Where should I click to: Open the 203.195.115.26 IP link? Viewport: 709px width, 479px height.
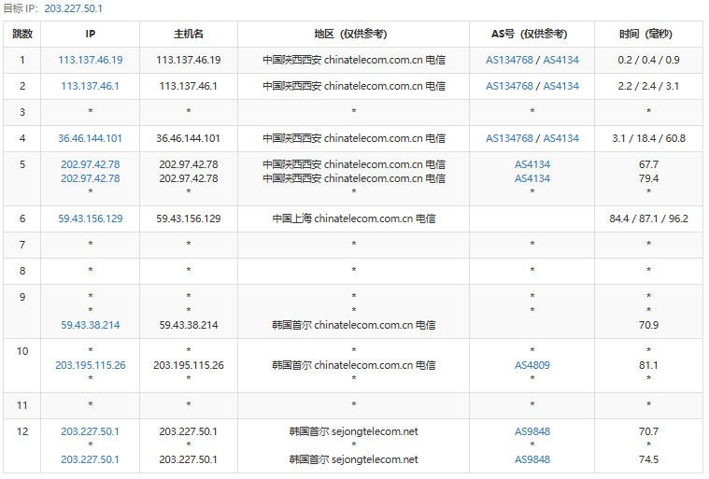pyautogui.click(x=91, y=365)
